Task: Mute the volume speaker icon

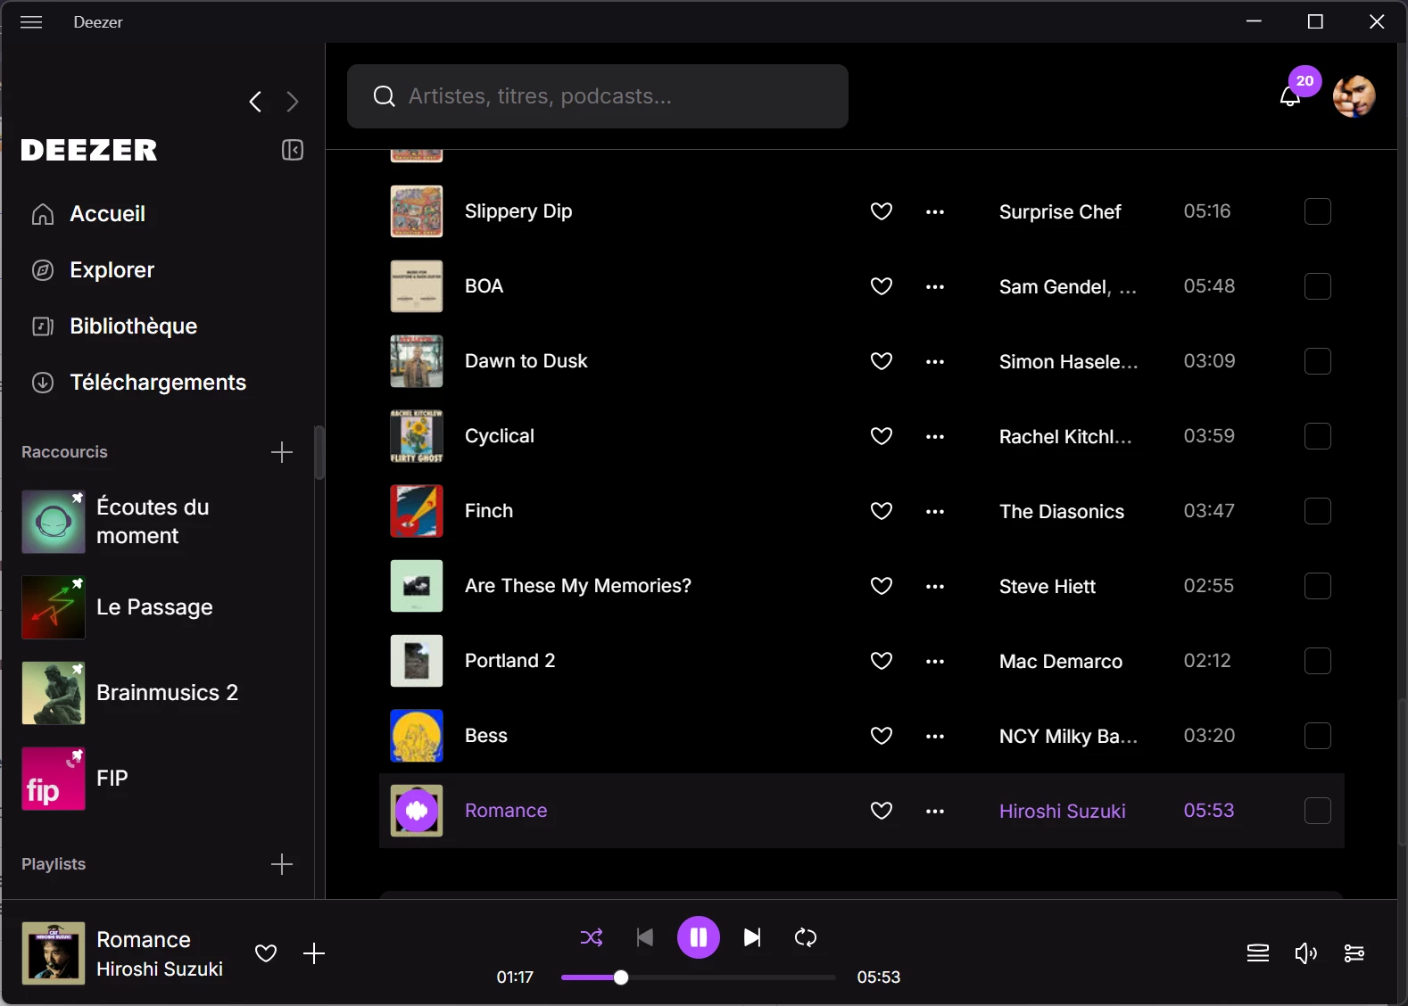Action: (x=1306, y=953)
